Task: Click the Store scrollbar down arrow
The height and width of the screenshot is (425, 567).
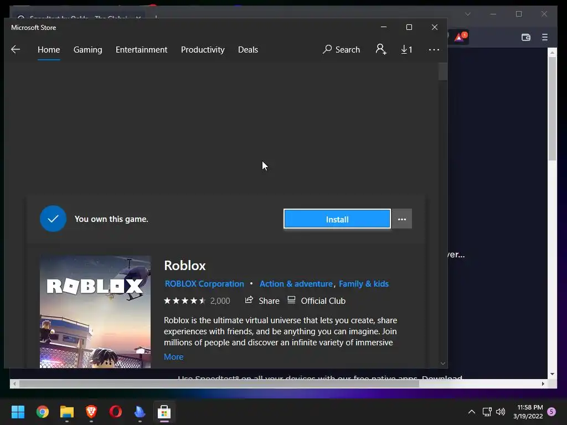Action: tap(443, 363)
